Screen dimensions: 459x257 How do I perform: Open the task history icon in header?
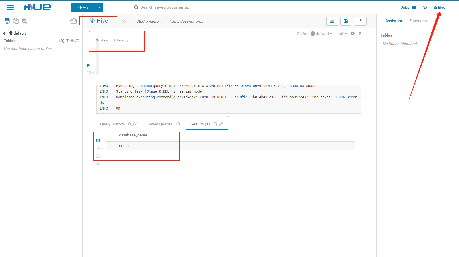[425, 7]
